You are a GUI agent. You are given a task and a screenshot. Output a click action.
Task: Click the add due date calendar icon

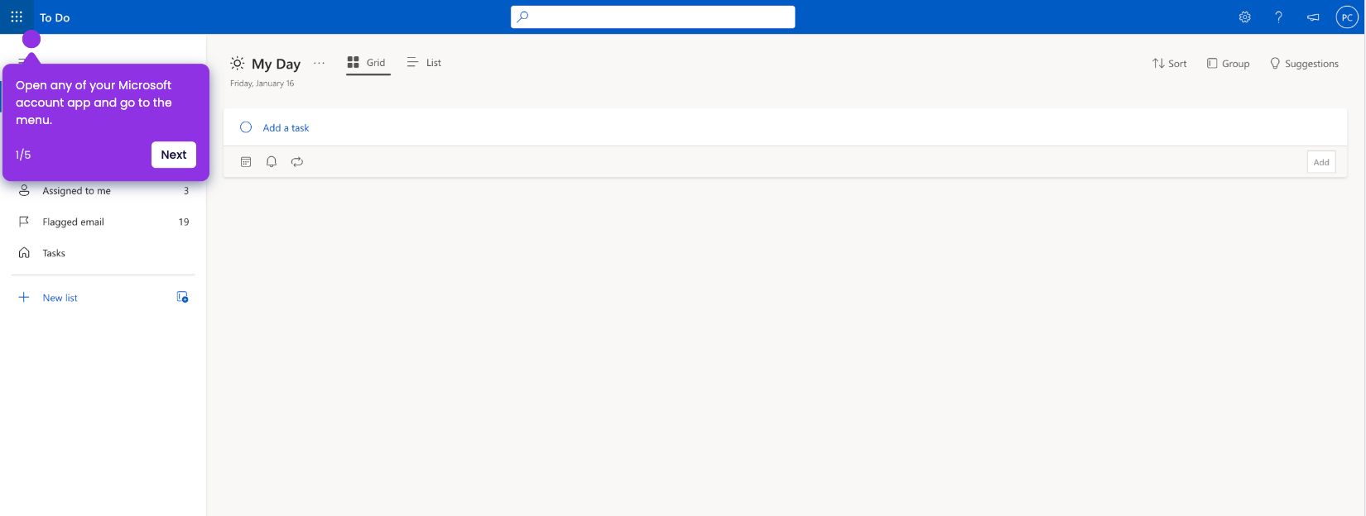click(246, 162)
